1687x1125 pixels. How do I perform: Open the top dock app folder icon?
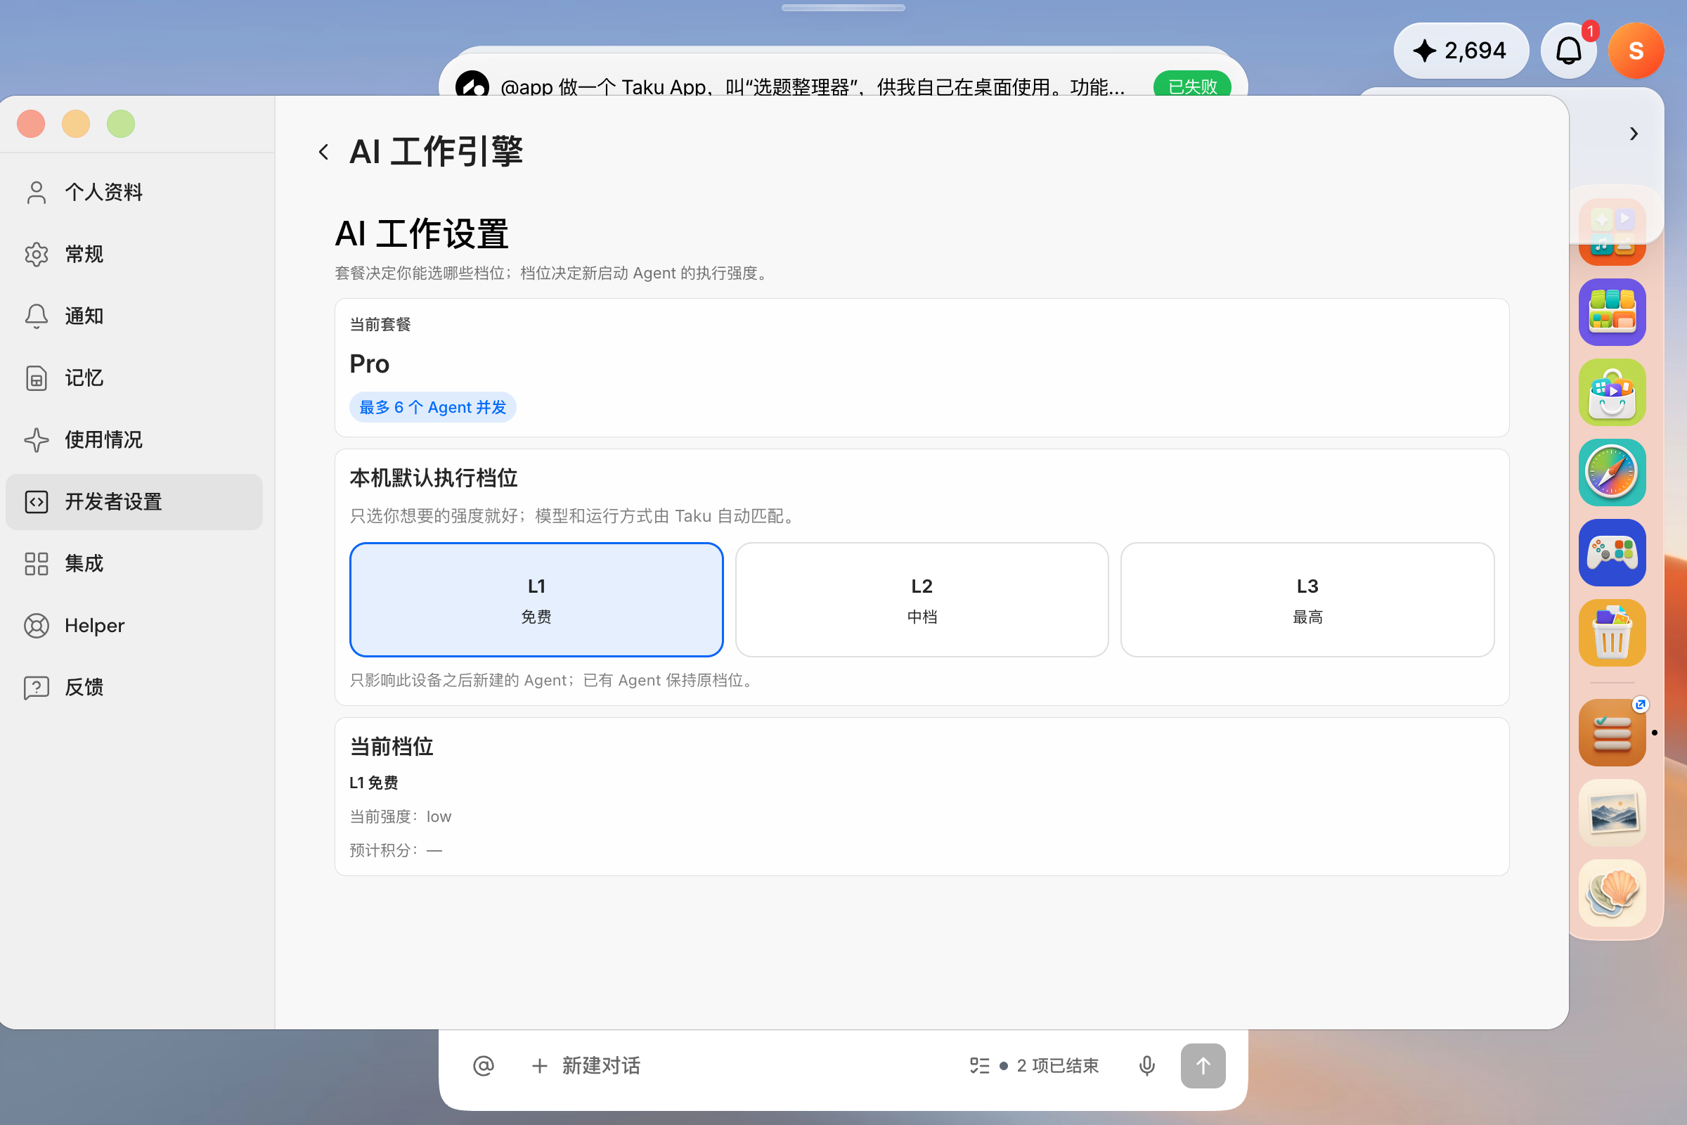point(1612,233)
